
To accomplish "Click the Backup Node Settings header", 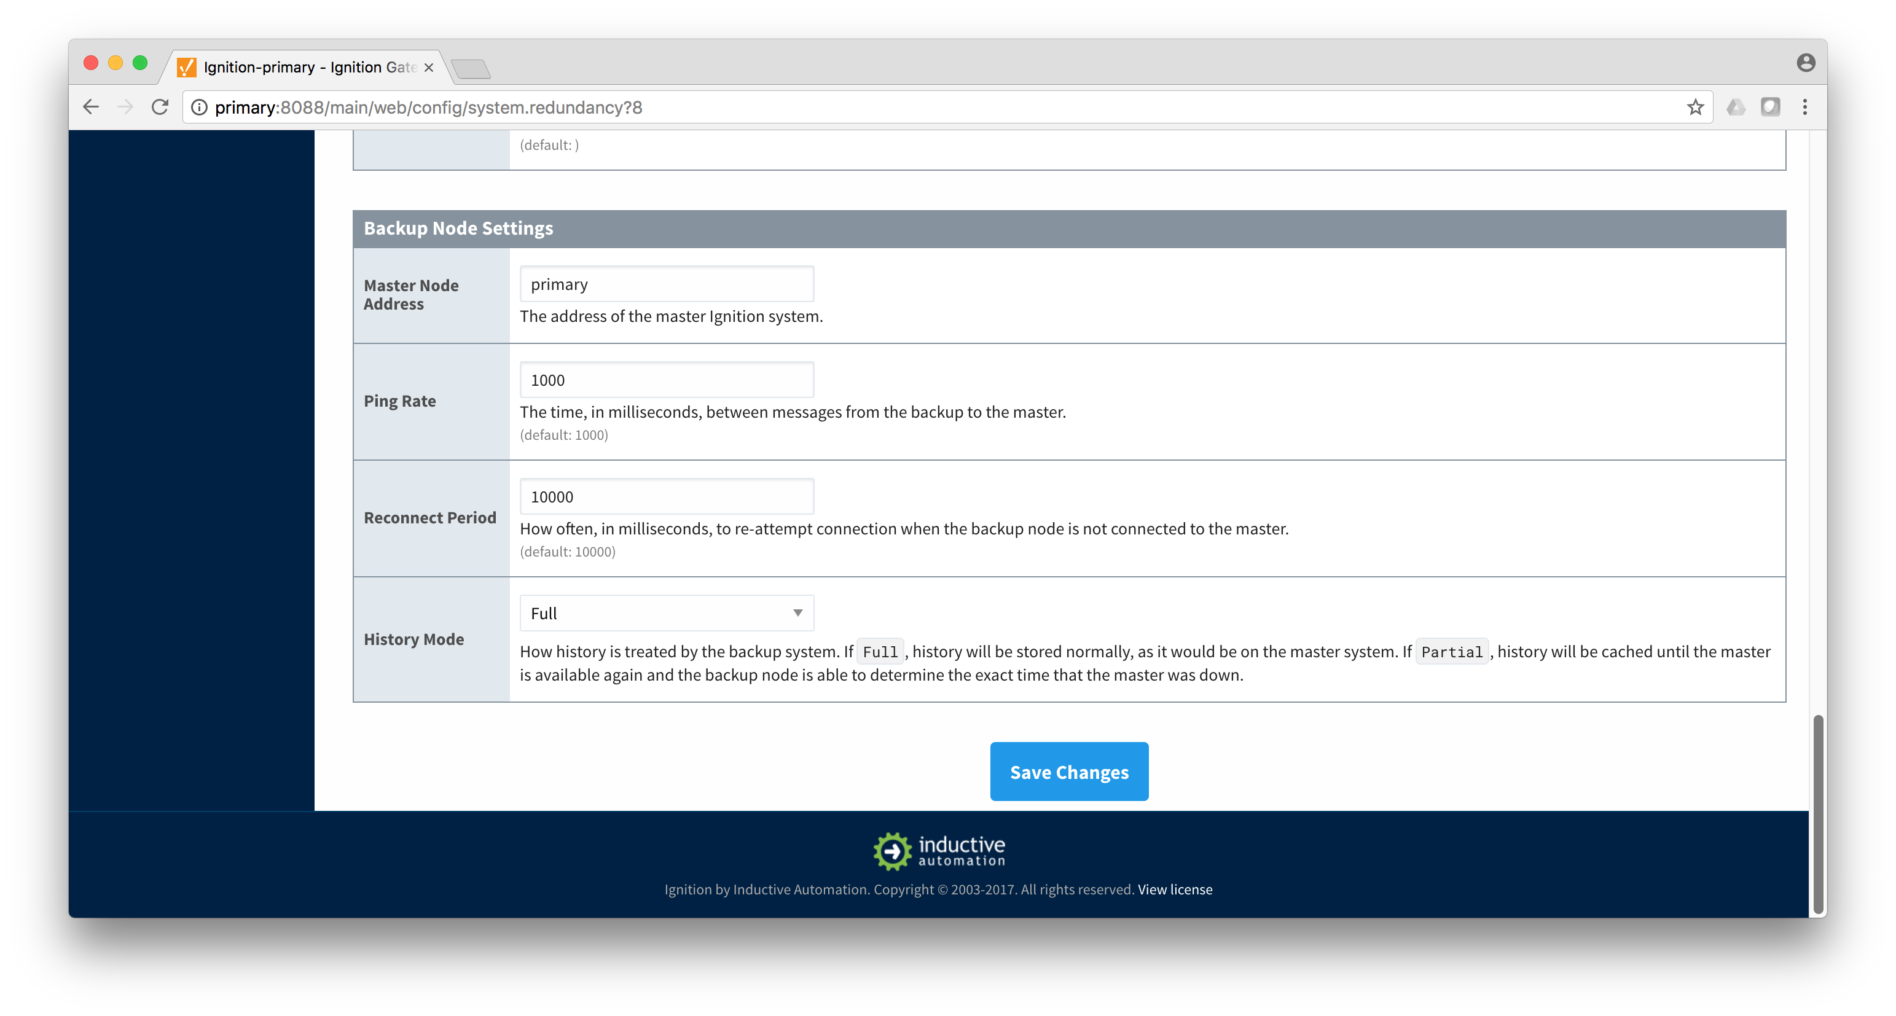I will point(1068,229).
